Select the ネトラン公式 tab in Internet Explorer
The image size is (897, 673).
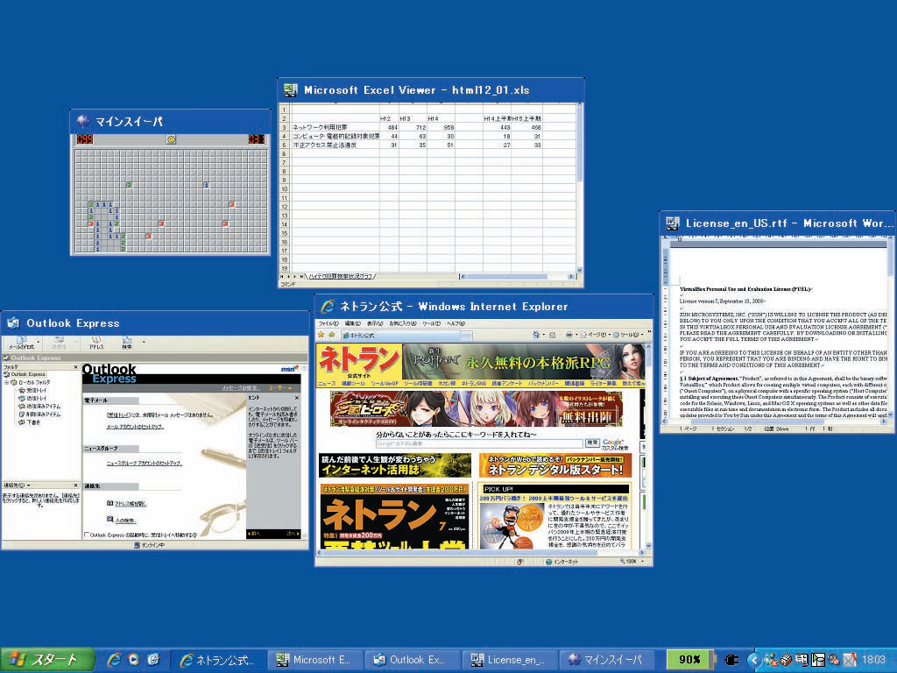coord(400,336)
